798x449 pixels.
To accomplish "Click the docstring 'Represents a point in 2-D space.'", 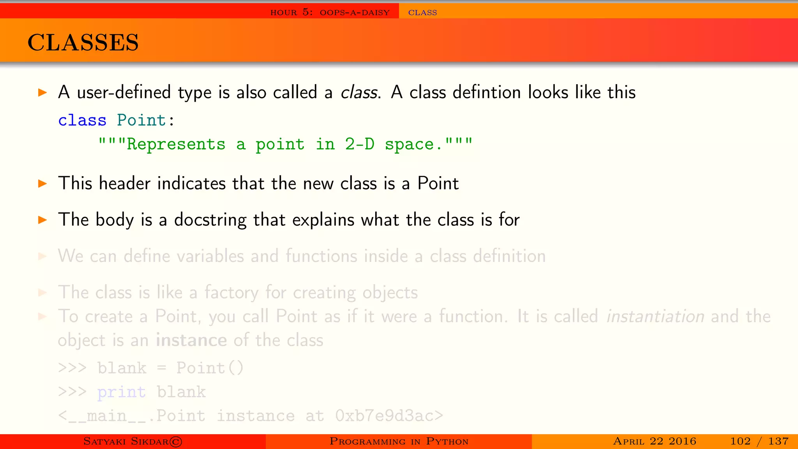I will coord(285,144).
